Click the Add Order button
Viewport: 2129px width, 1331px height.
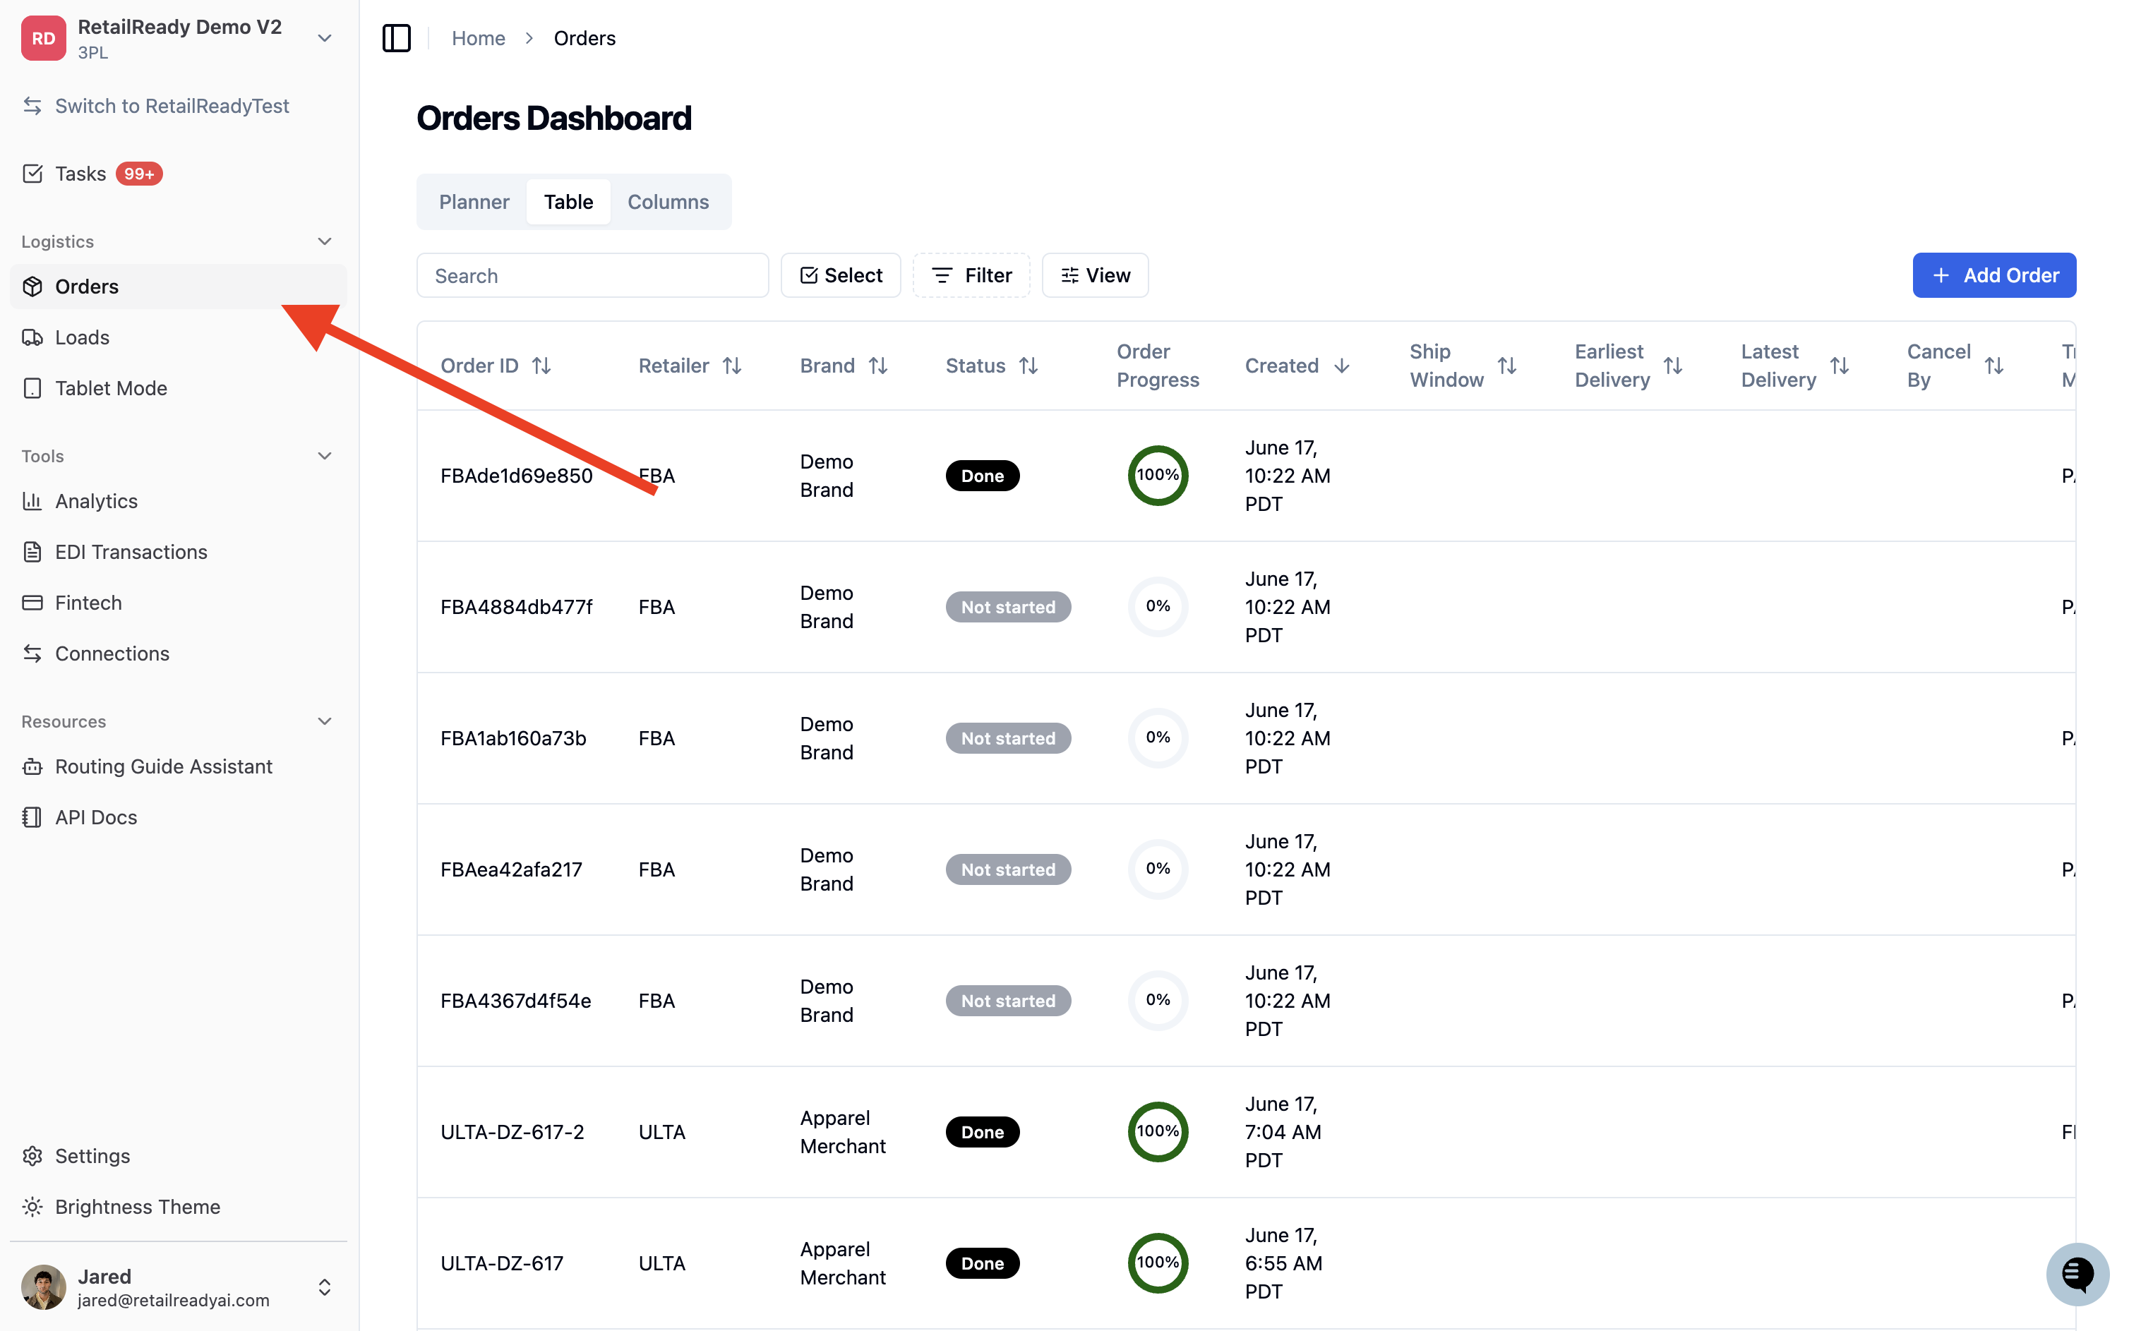point(1993,275)
